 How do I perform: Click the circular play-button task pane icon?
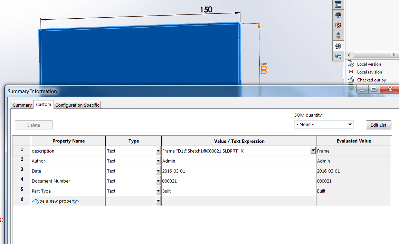pyautogui.click(x=338, y=15)
